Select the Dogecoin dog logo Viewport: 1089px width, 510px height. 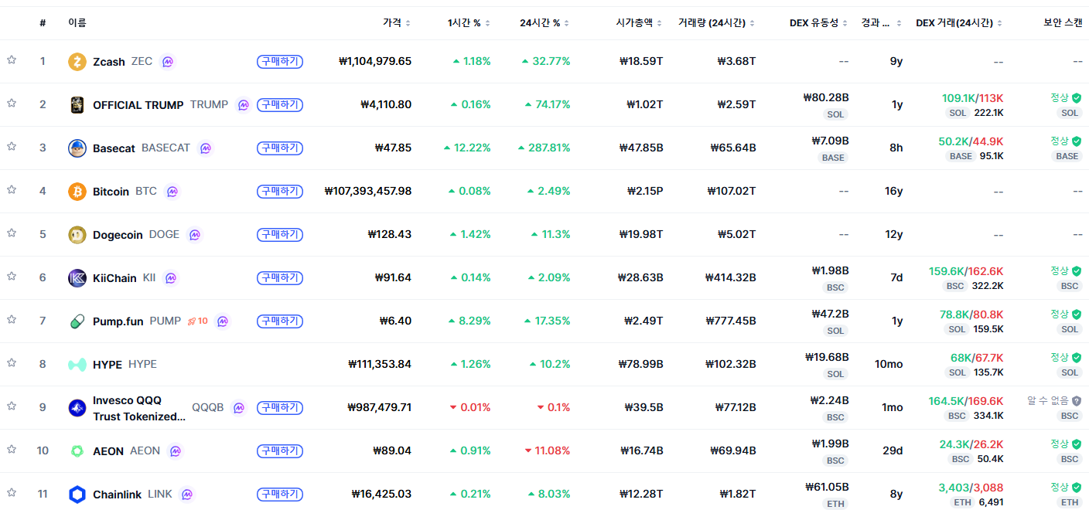click(x=77, y=235)
